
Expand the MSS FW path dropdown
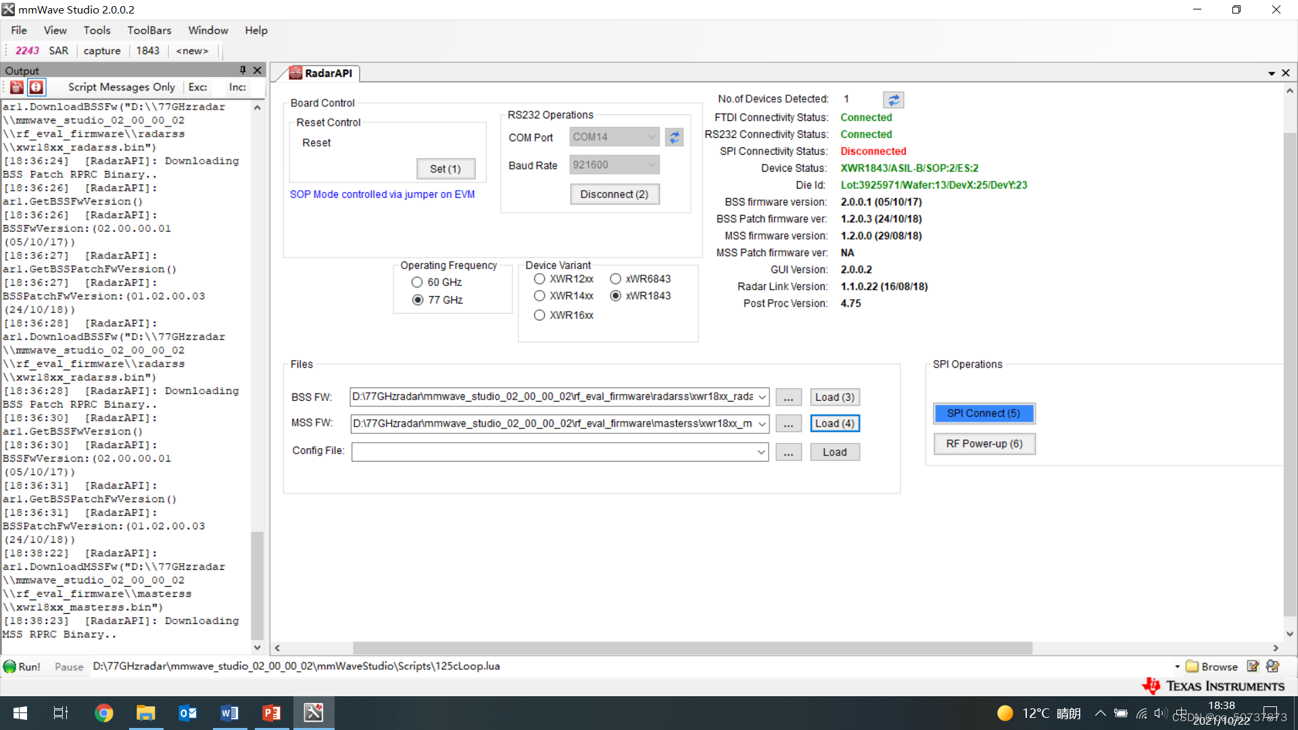tap(762, 424)
